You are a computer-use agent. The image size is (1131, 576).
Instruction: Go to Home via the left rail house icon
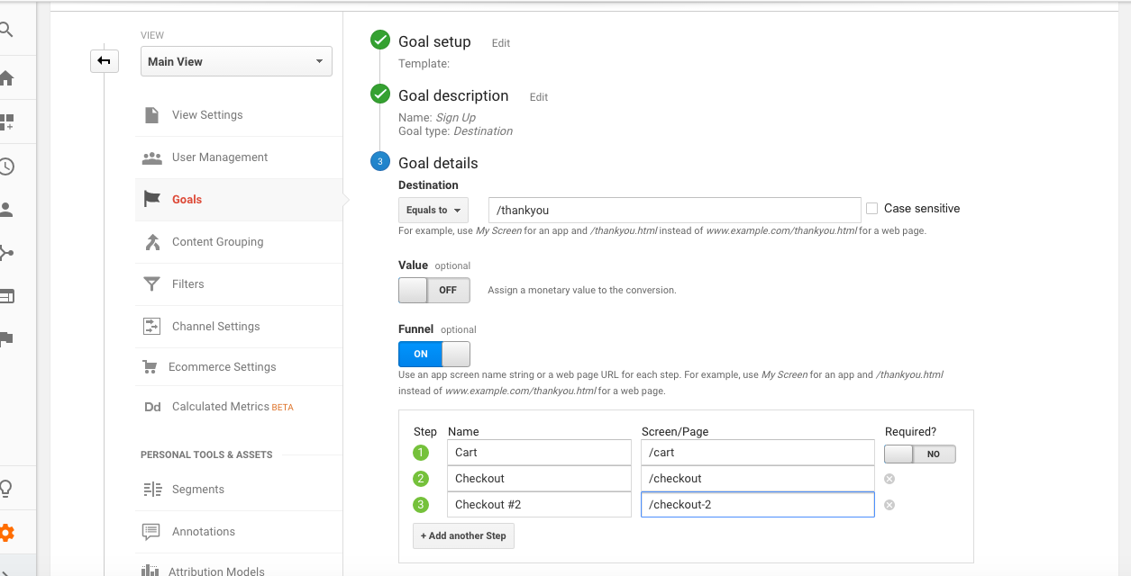(x=6, y=77)
